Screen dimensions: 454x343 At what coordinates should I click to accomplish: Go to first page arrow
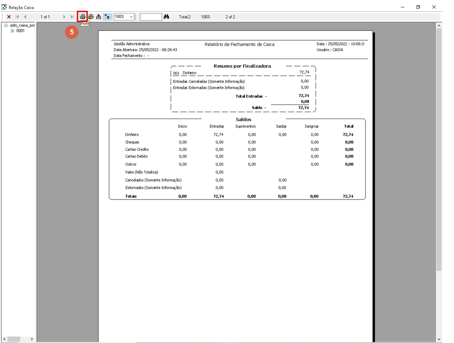(17, 17)
